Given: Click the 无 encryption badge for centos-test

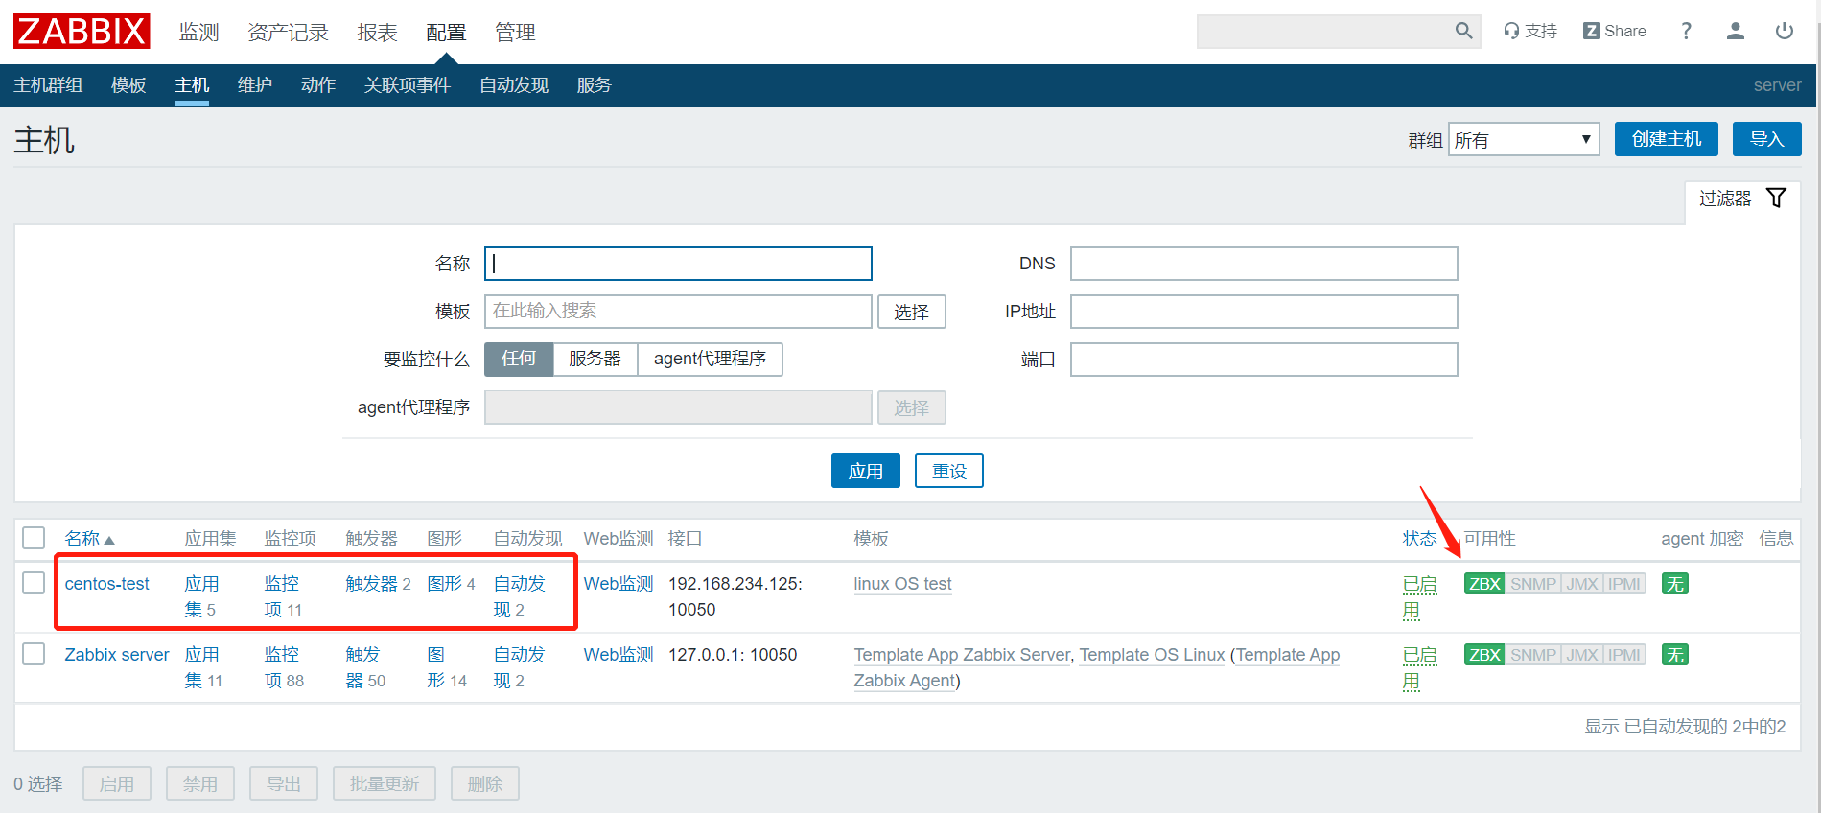Looking at the screenshot, I should [1674, 584].
